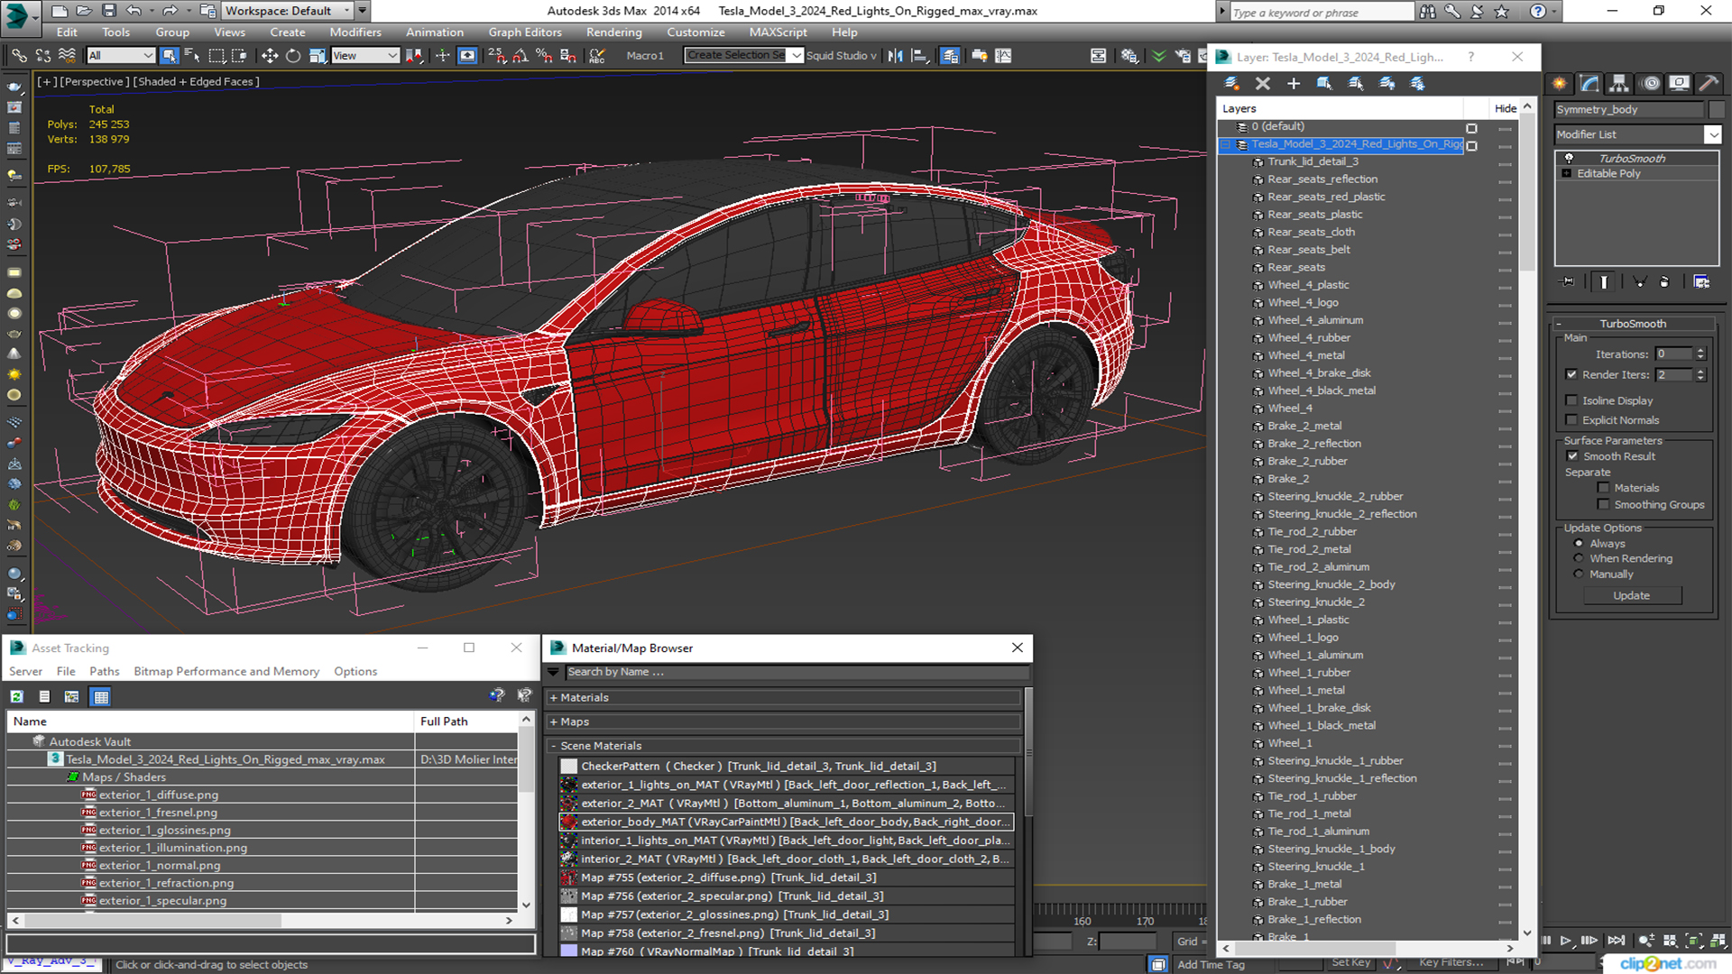This screenshot has width=1732, height=974.
Task: Open the Hierarchy command panel tab
Action: (x=1619, y=84)
